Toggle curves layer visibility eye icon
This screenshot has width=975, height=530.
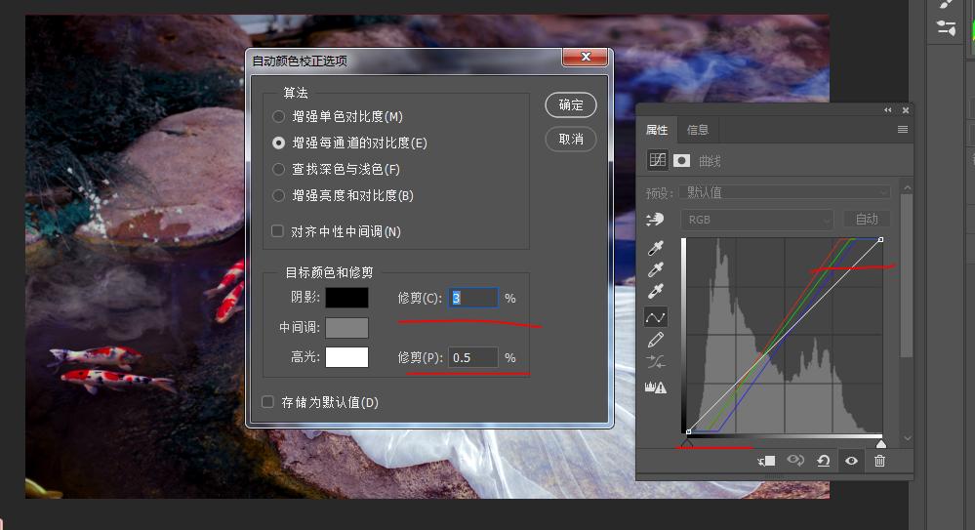click(851, 461)
